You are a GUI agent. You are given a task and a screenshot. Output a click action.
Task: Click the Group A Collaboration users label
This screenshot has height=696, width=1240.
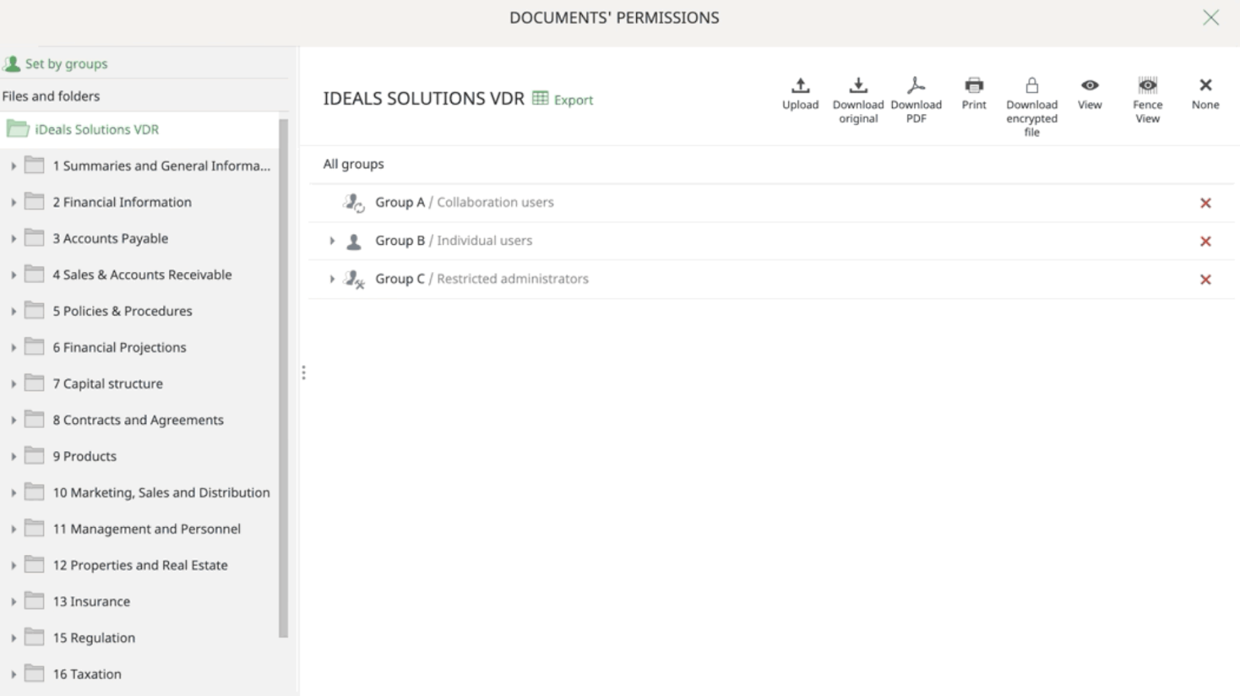click(x=464, y=202)
